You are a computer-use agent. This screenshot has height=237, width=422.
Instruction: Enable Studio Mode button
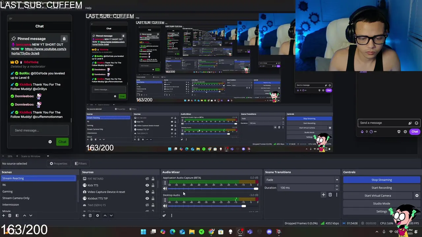click(381, 203)
